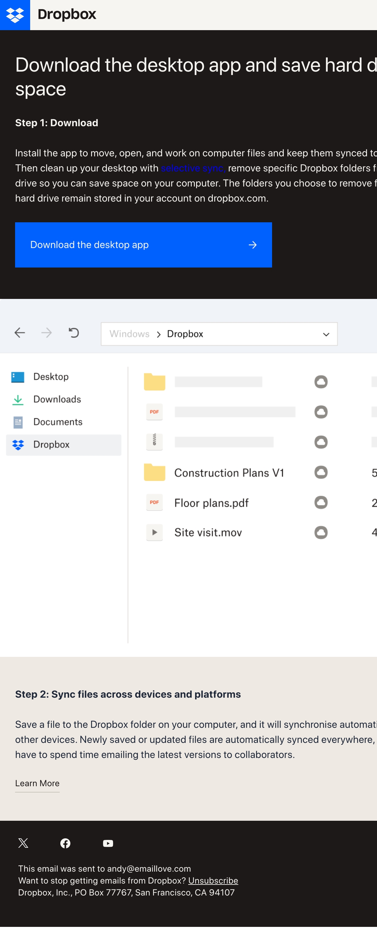This screenshot has height=952, width=377.
Task: Expand the path bar dropdown chevron
Action: click(x=326, y=334)
